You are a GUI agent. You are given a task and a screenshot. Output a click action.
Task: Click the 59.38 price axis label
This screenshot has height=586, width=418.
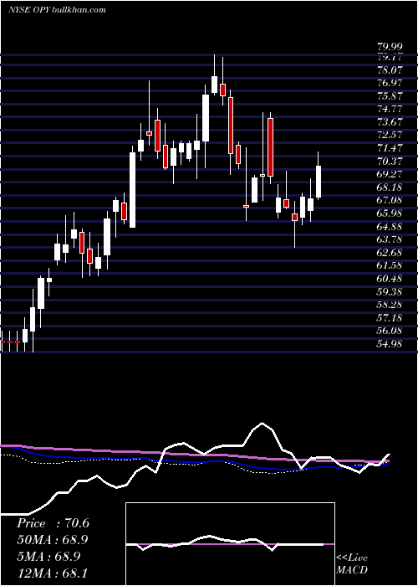tap(390, 291)
